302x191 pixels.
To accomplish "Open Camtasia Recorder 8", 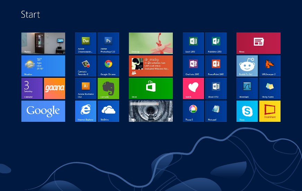I will [x=86, y=66].
